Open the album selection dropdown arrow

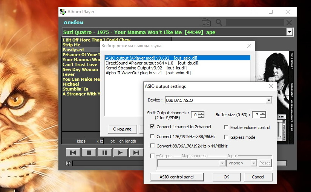pyautogui.click(x=290, y=32)
